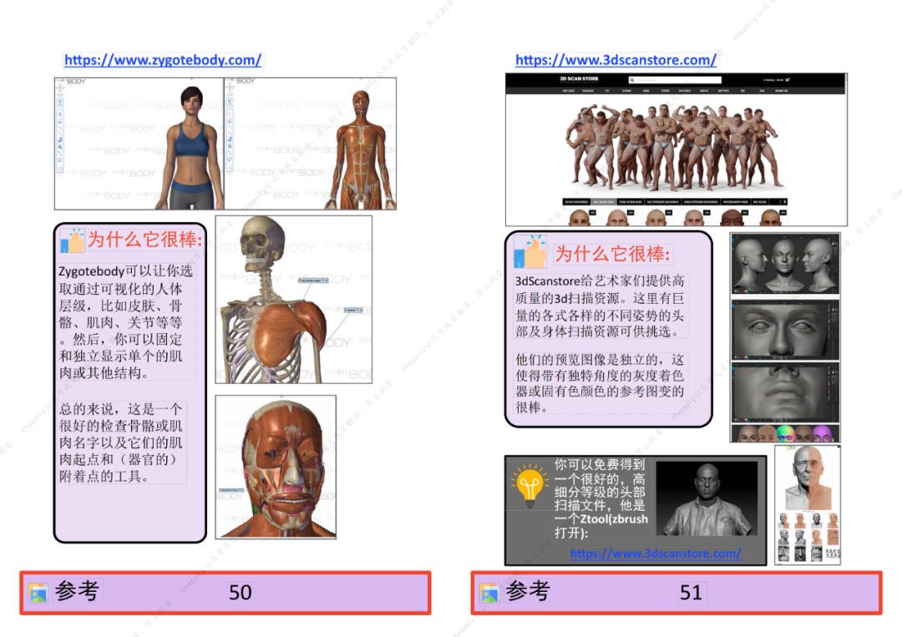Click the shopping cart icon in the store screenshot

click(788, 80)
